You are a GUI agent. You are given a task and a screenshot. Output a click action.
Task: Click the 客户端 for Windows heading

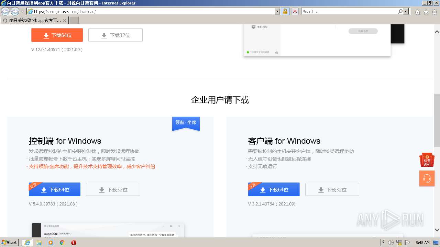click(284, 141)
